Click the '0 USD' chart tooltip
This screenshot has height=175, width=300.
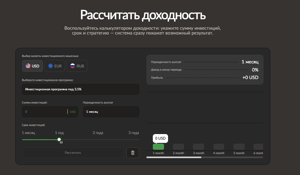[x=160, y=138]
